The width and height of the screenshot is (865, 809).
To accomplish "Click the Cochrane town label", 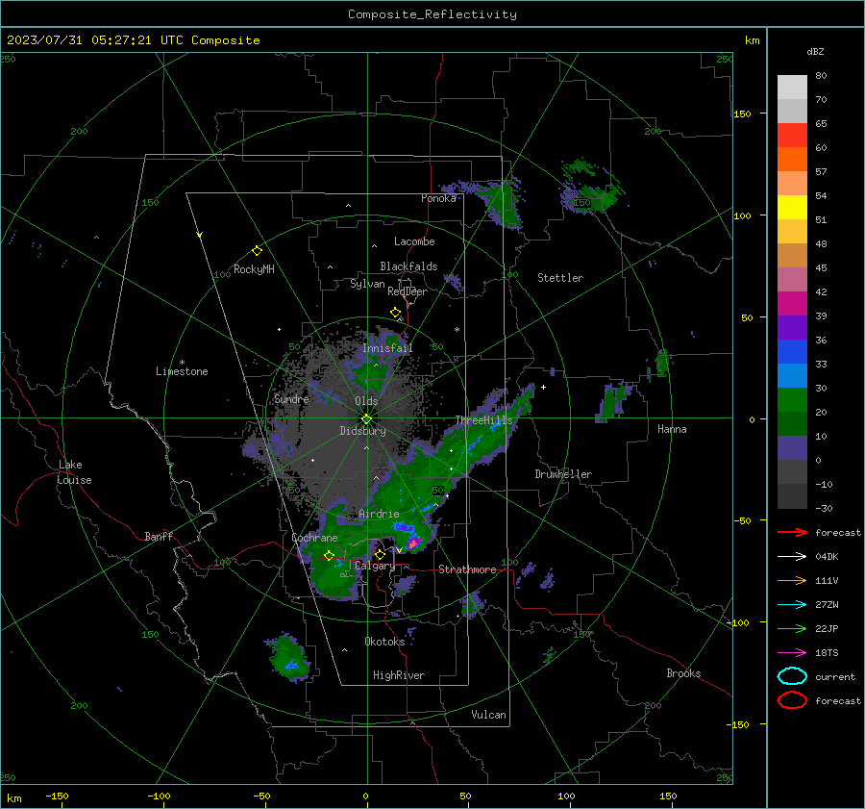I will tap(314, 538).
